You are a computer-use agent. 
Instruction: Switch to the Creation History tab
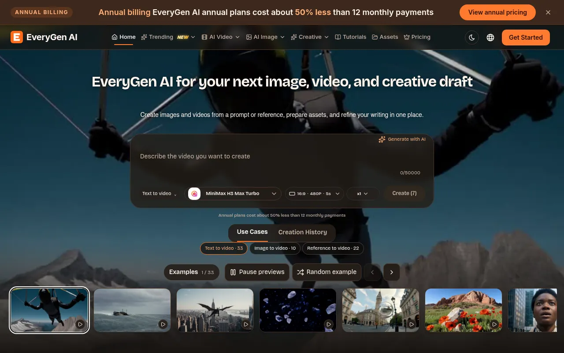click(x=303, y=233)
